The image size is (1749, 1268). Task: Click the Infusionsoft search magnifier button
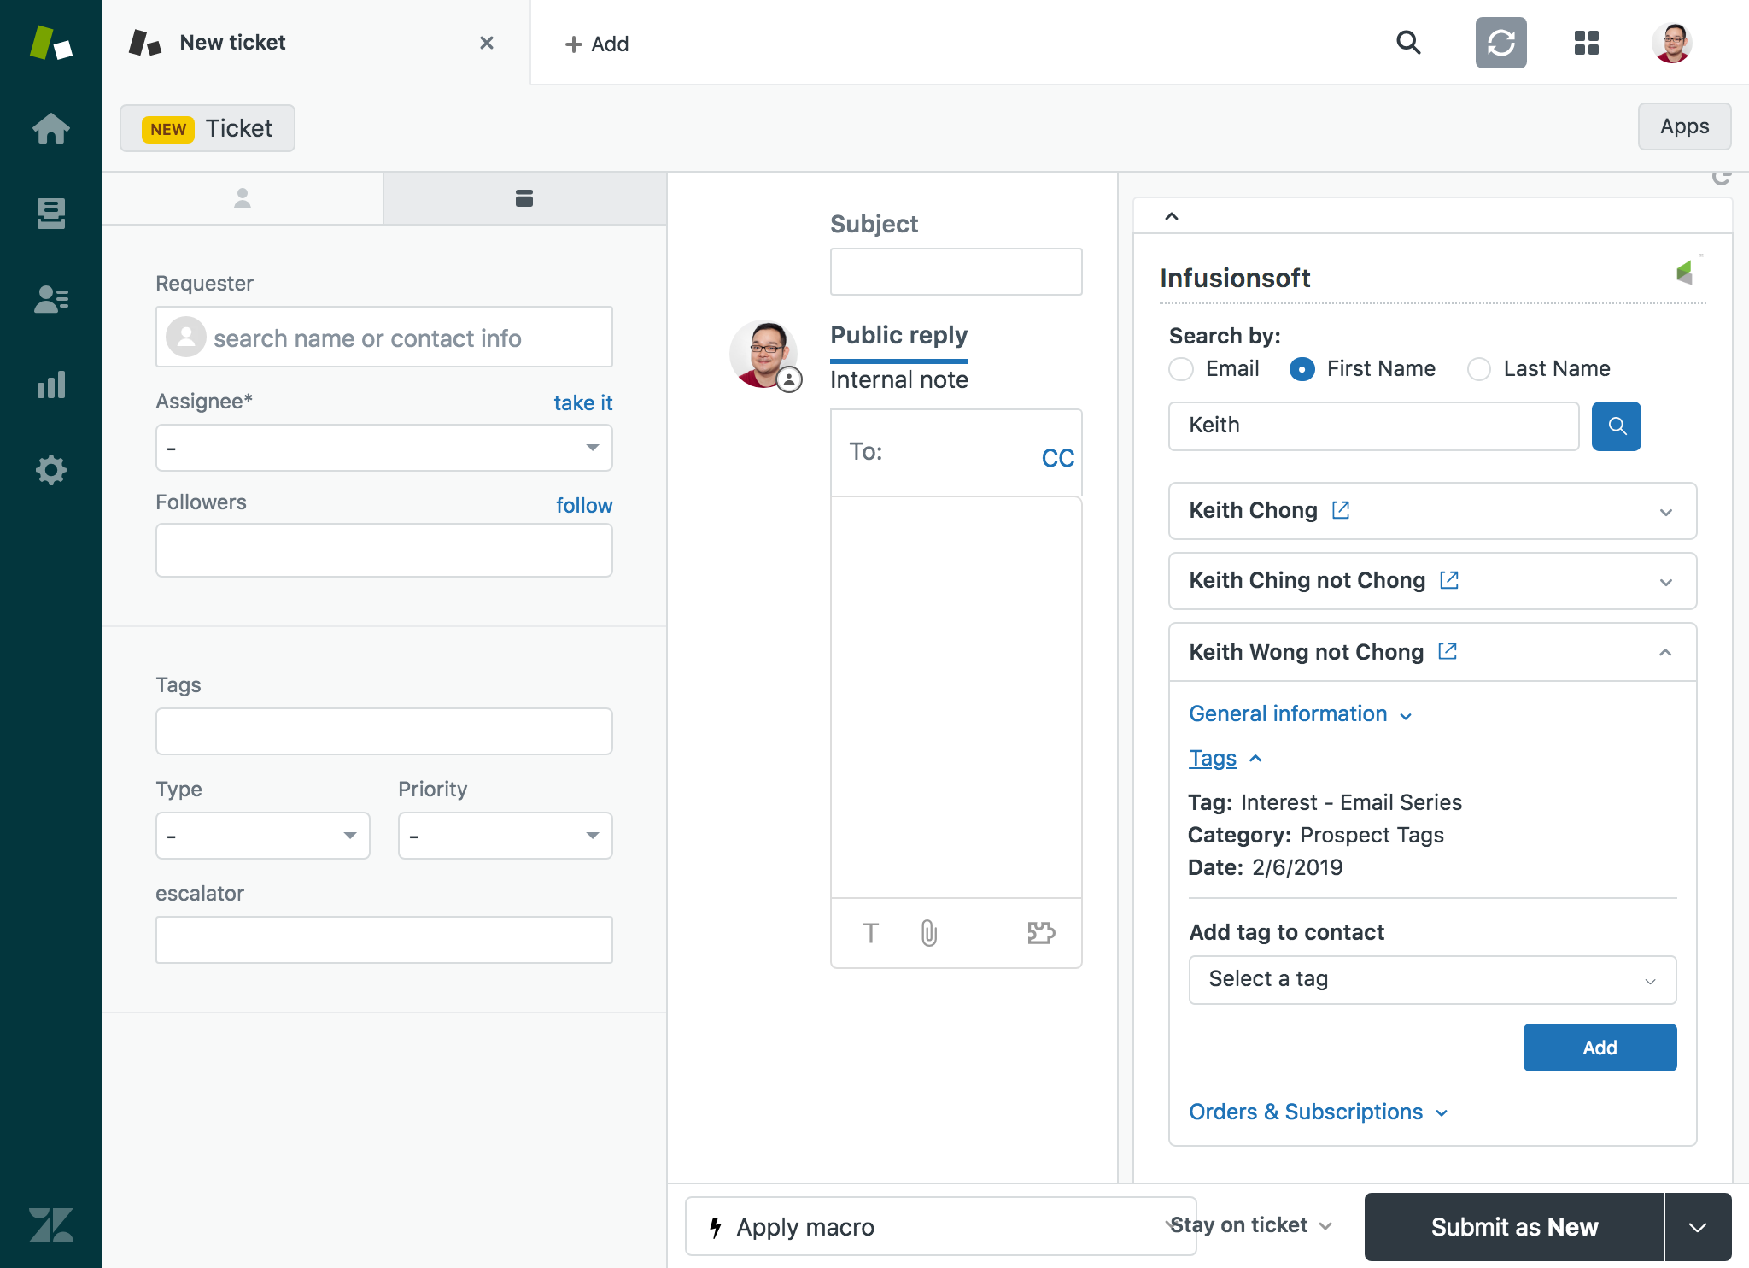coord(1616,426)
